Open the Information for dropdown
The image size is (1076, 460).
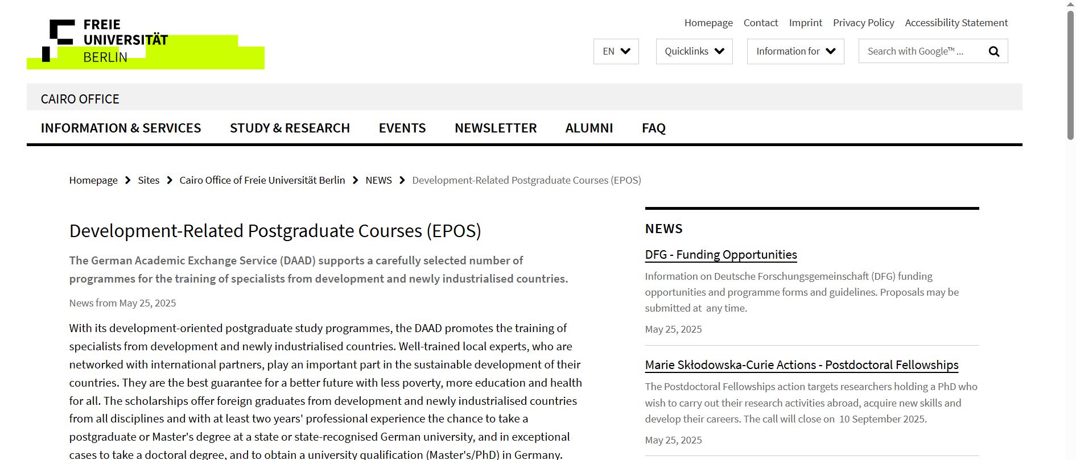795,51
